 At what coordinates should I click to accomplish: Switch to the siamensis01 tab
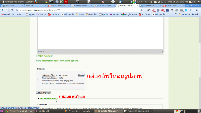[149, 6]
